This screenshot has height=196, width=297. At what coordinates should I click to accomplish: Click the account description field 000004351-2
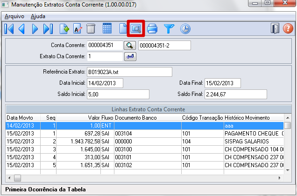pos(164,46)
